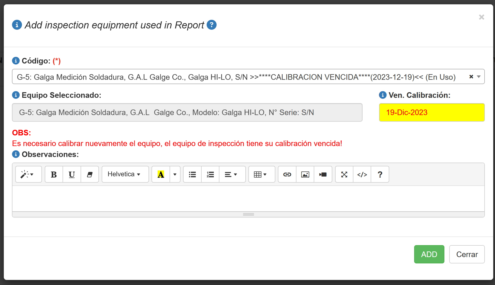
Task: Toggle fullscreen editor mode
Action: click(344, 175)
